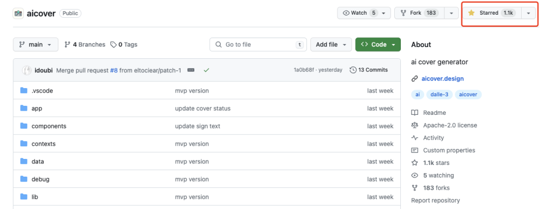Click the debug folder icon
548x209 pixels.
[x=24, y=179]
